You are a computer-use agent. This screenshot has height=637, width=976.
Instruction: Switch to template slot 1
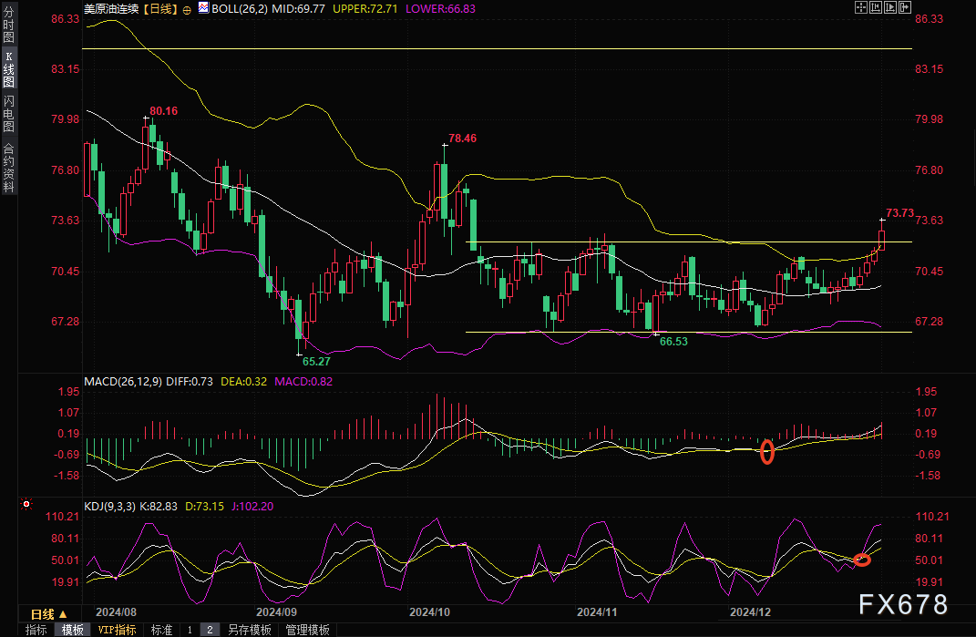click(x=190, y=630)
